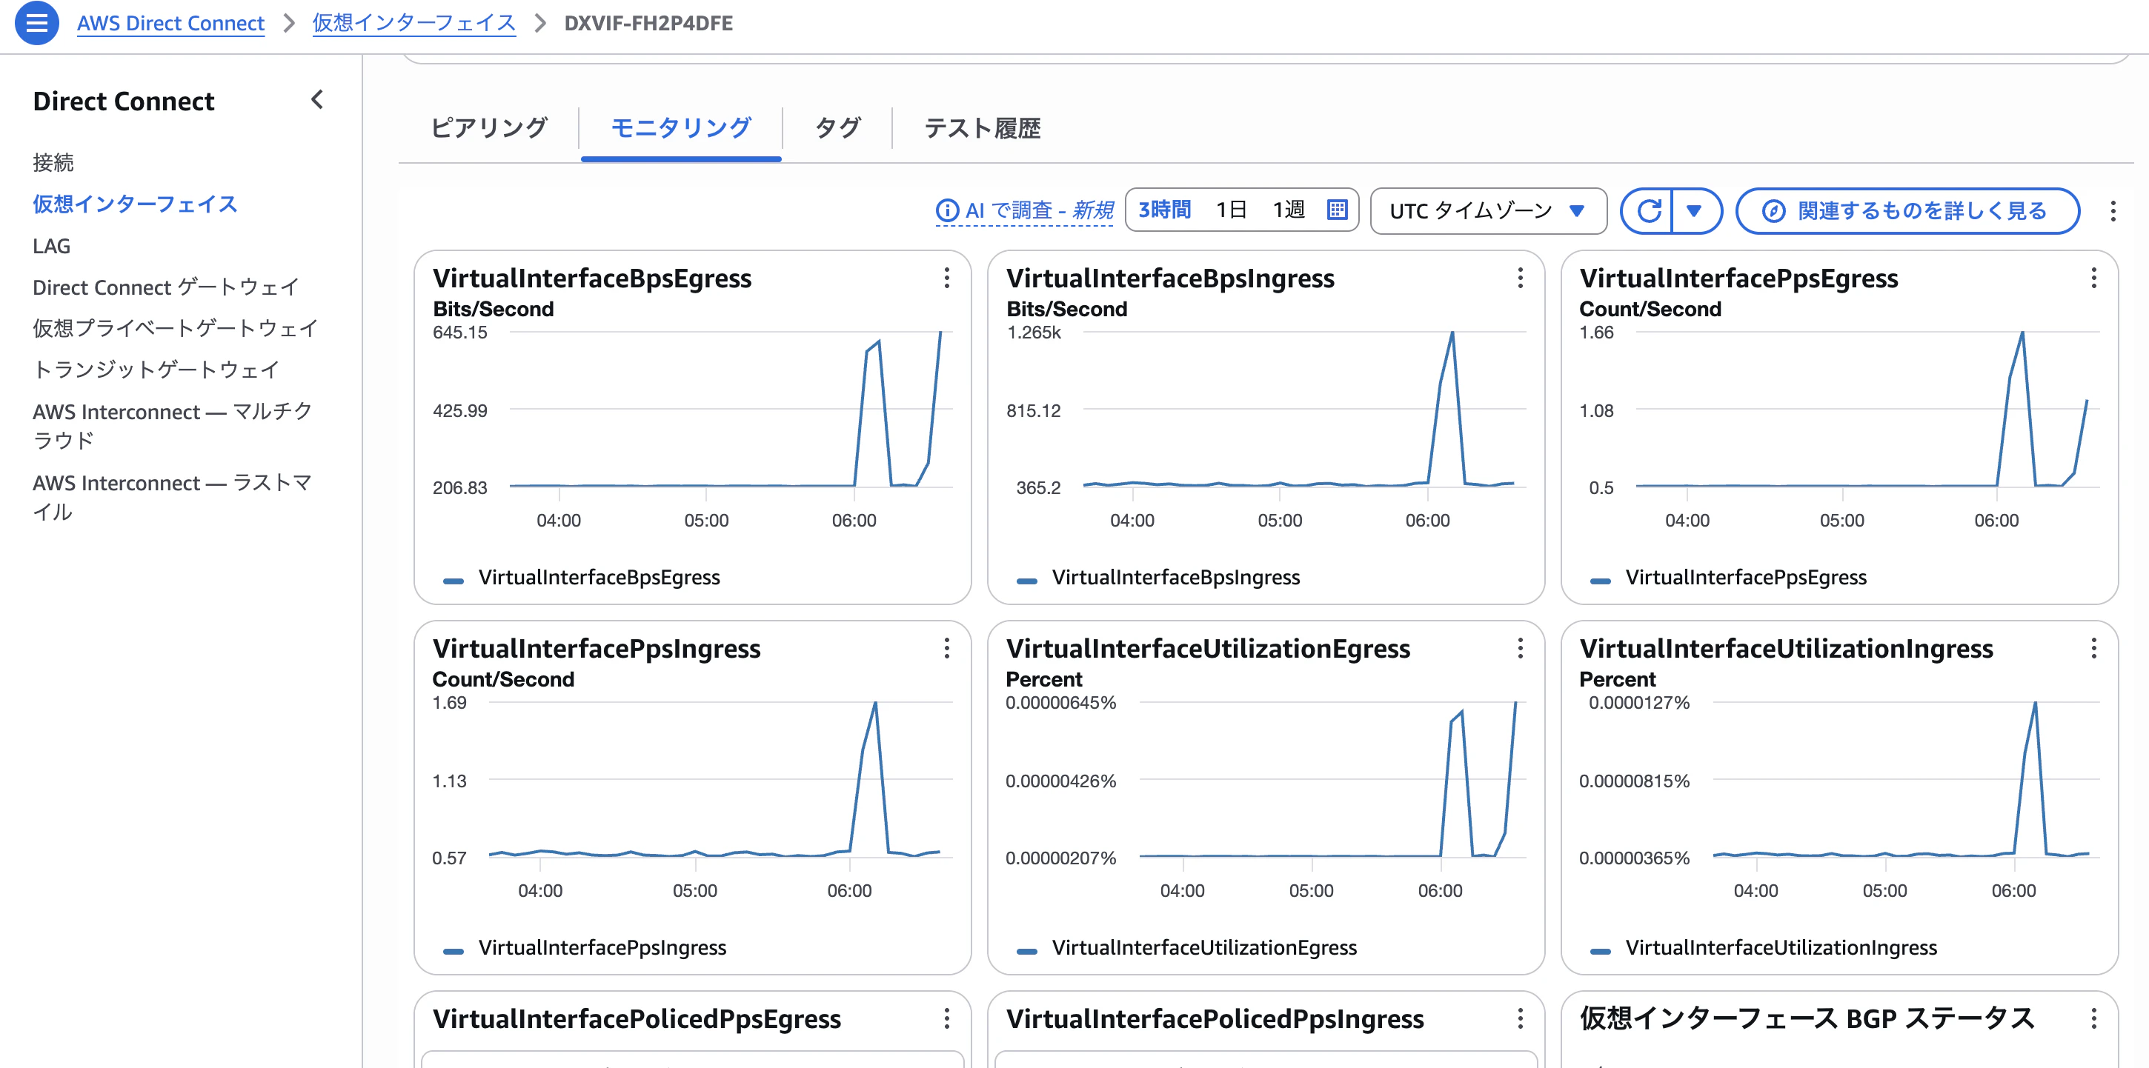
Task: Open AWS Interconnect — ラストマイル in sidebar
Action: tap(173, 497)
